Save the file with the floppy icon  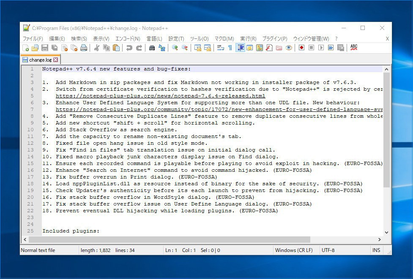click(45, 48)
